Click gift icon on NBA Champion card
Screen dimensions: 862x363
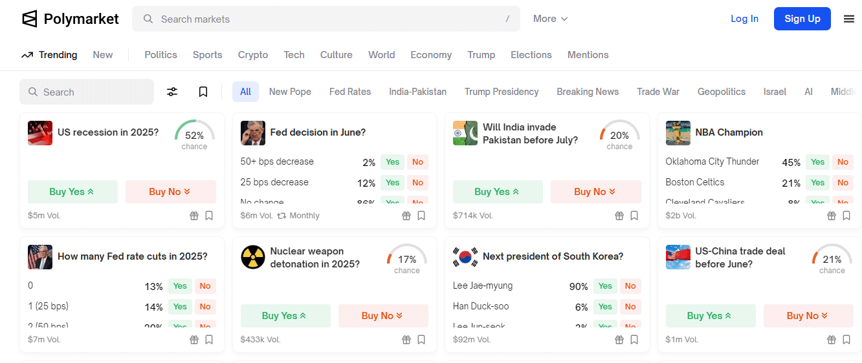832,216
